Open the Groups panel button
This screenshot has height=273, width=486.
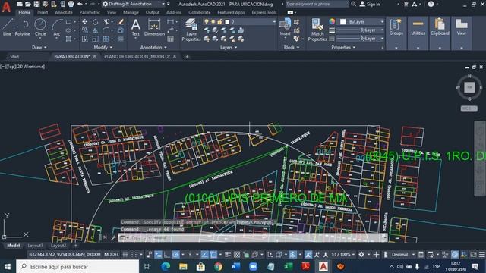coord(396,27)
